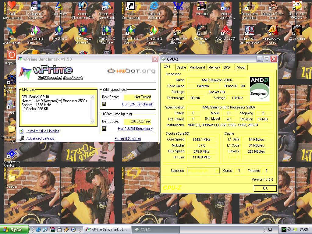Click the RU language indicator
Image resolution: width=312 pixels, height=234 pixels.
tap(270, 229)
